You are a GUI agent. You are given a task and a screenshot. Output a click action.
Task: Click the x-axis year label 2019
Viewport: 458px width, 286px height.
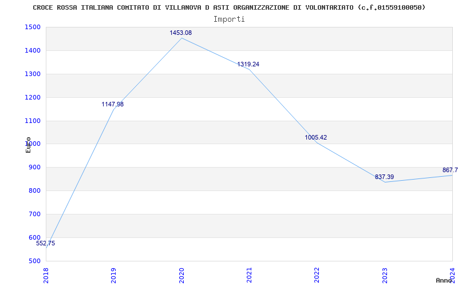(113, 275)
